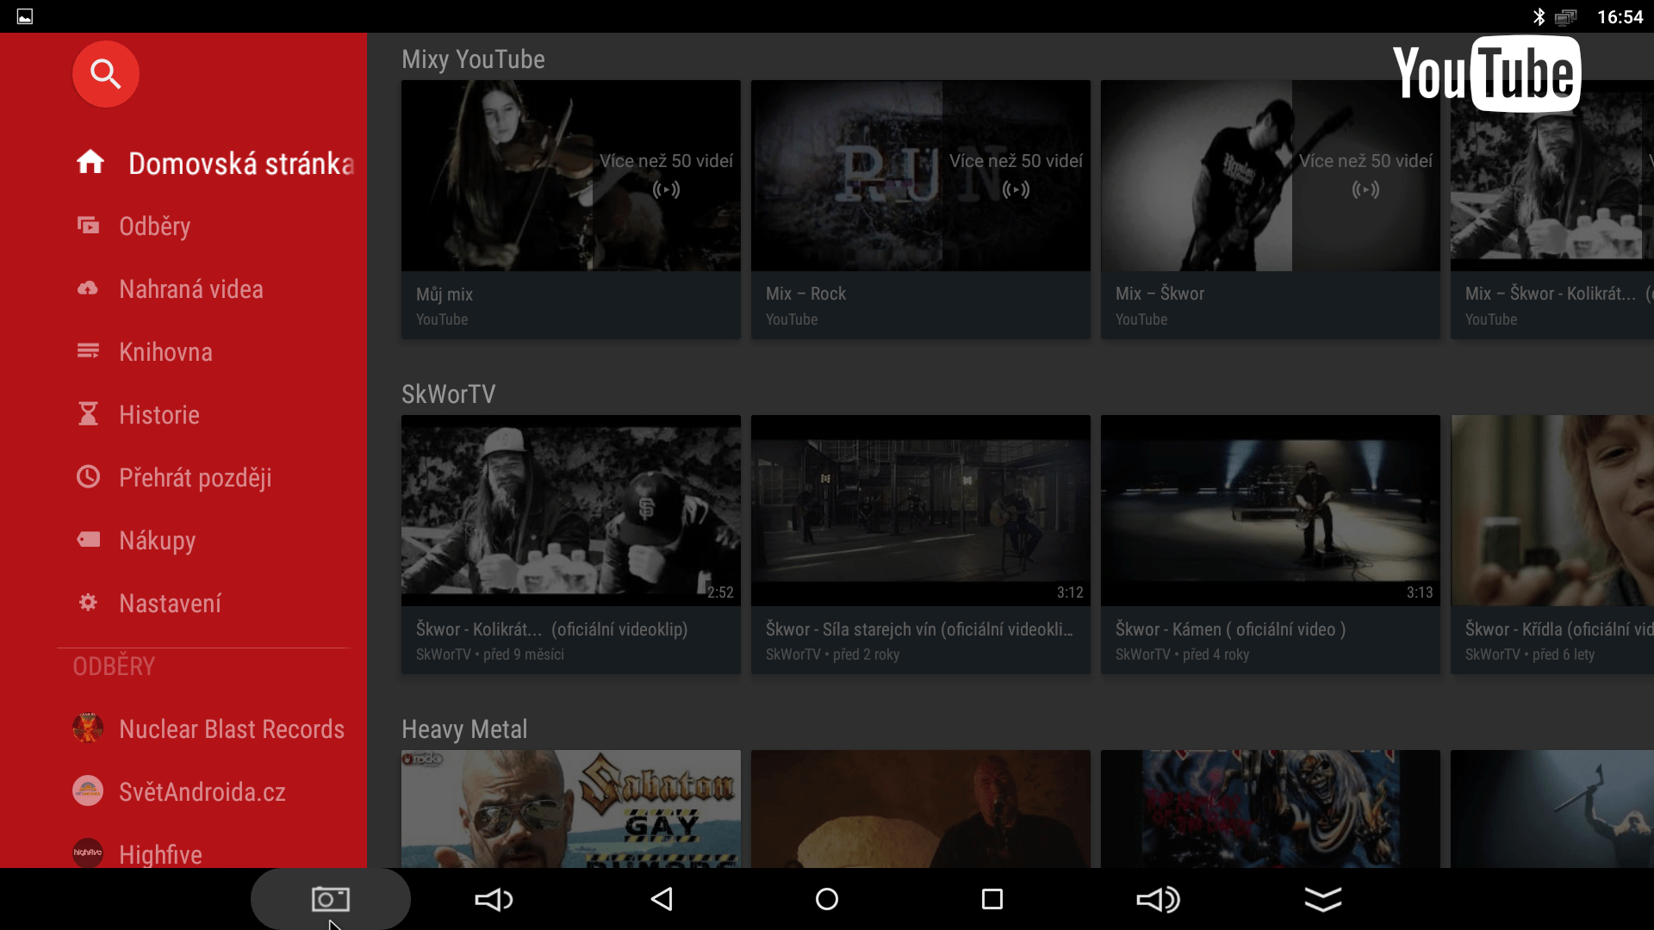1654x930 pixels.
Task: Open the image notification icon at top left
Action: pyautogui.click(x=25, y=16)
